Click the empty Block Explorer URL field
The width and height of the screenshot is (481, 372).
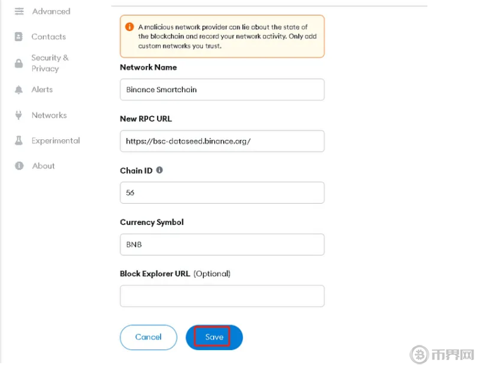[222, 296]
